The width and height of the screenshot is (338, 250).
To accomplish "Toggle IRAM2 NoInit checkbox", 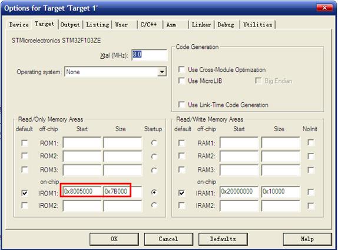I will 311,206.
